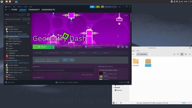Open the Games menu in Steam
Viewport: 192px width, 108px height.
pyautogui.click(x=25, y=7)
